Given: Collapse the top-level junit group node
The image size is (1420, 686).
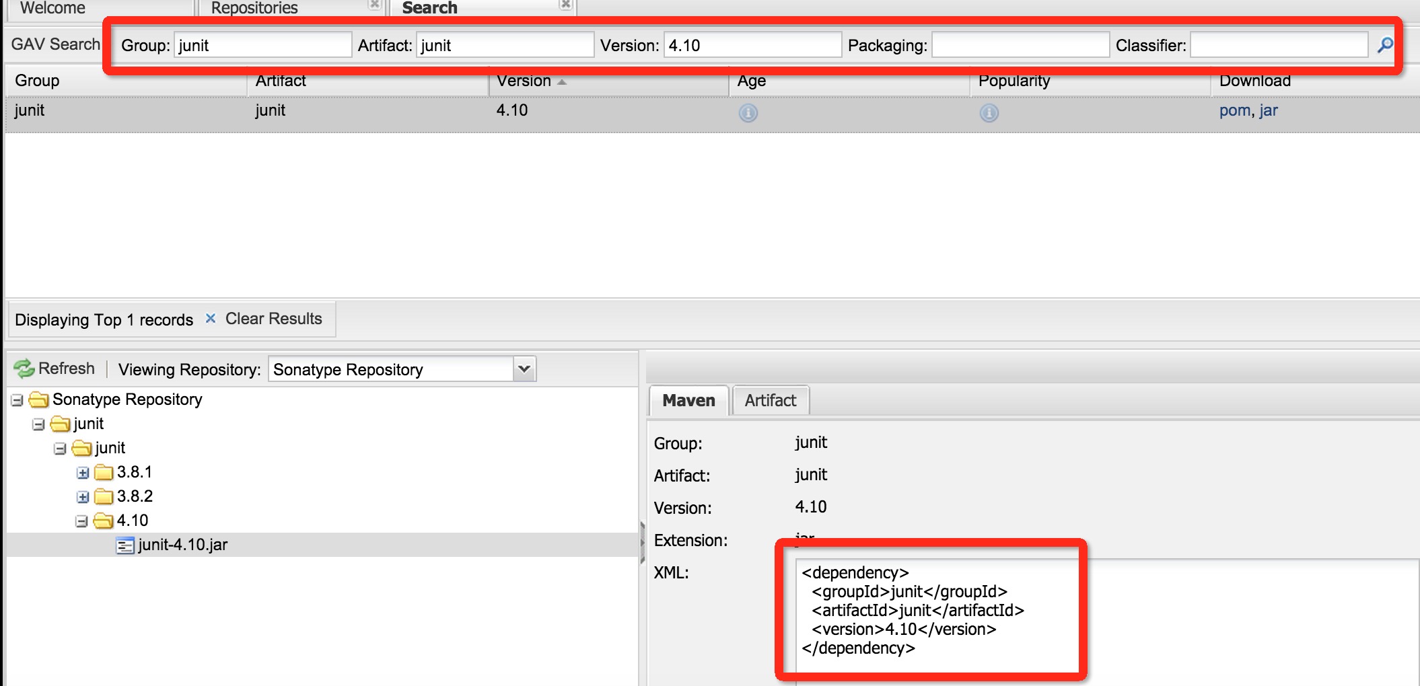Looking at the screenshot, I should (38, 425).
